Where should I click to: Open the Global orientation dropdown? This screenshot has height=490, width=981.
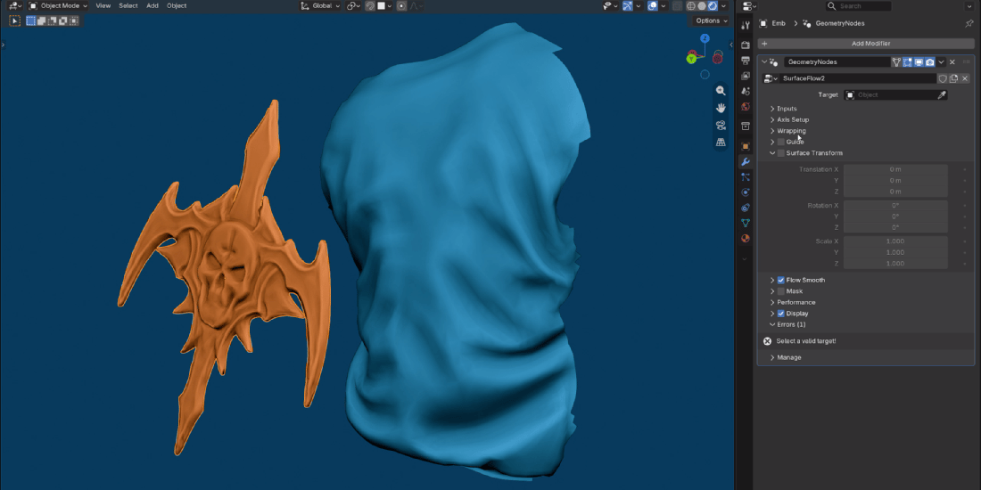tap(320, 5)
